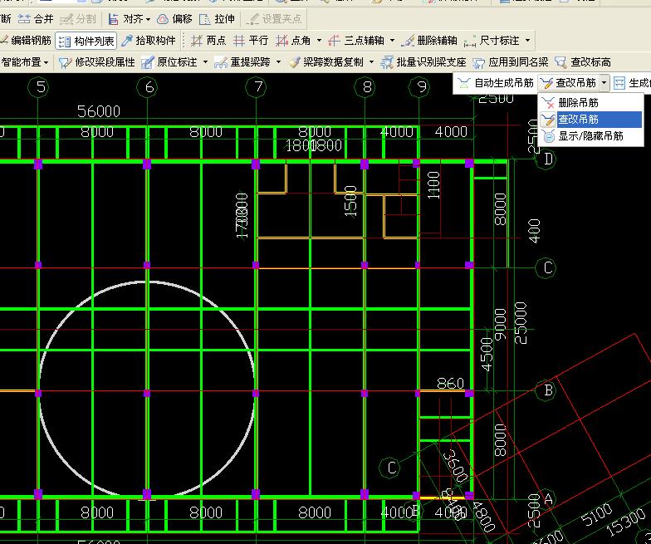Image resolution: width=651 pixels, height=544 pixels.
Task: Choose the 平行 auxiliary axis tool
Action: coord(251,41)
